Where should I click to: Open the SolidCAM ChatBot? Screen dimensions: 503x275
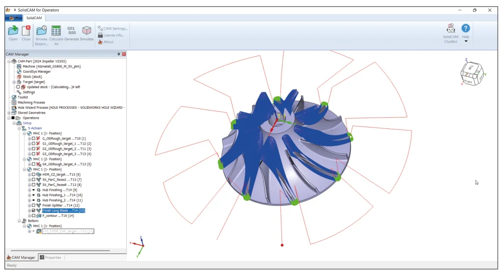450,30
